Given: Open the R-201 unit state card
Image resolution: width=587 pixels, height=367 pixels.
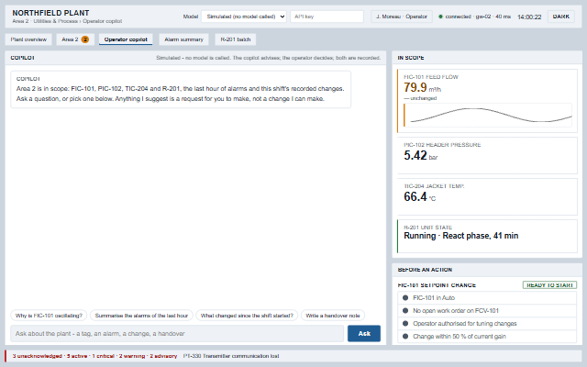Looking at the screenshot, I should pos(487,237).
